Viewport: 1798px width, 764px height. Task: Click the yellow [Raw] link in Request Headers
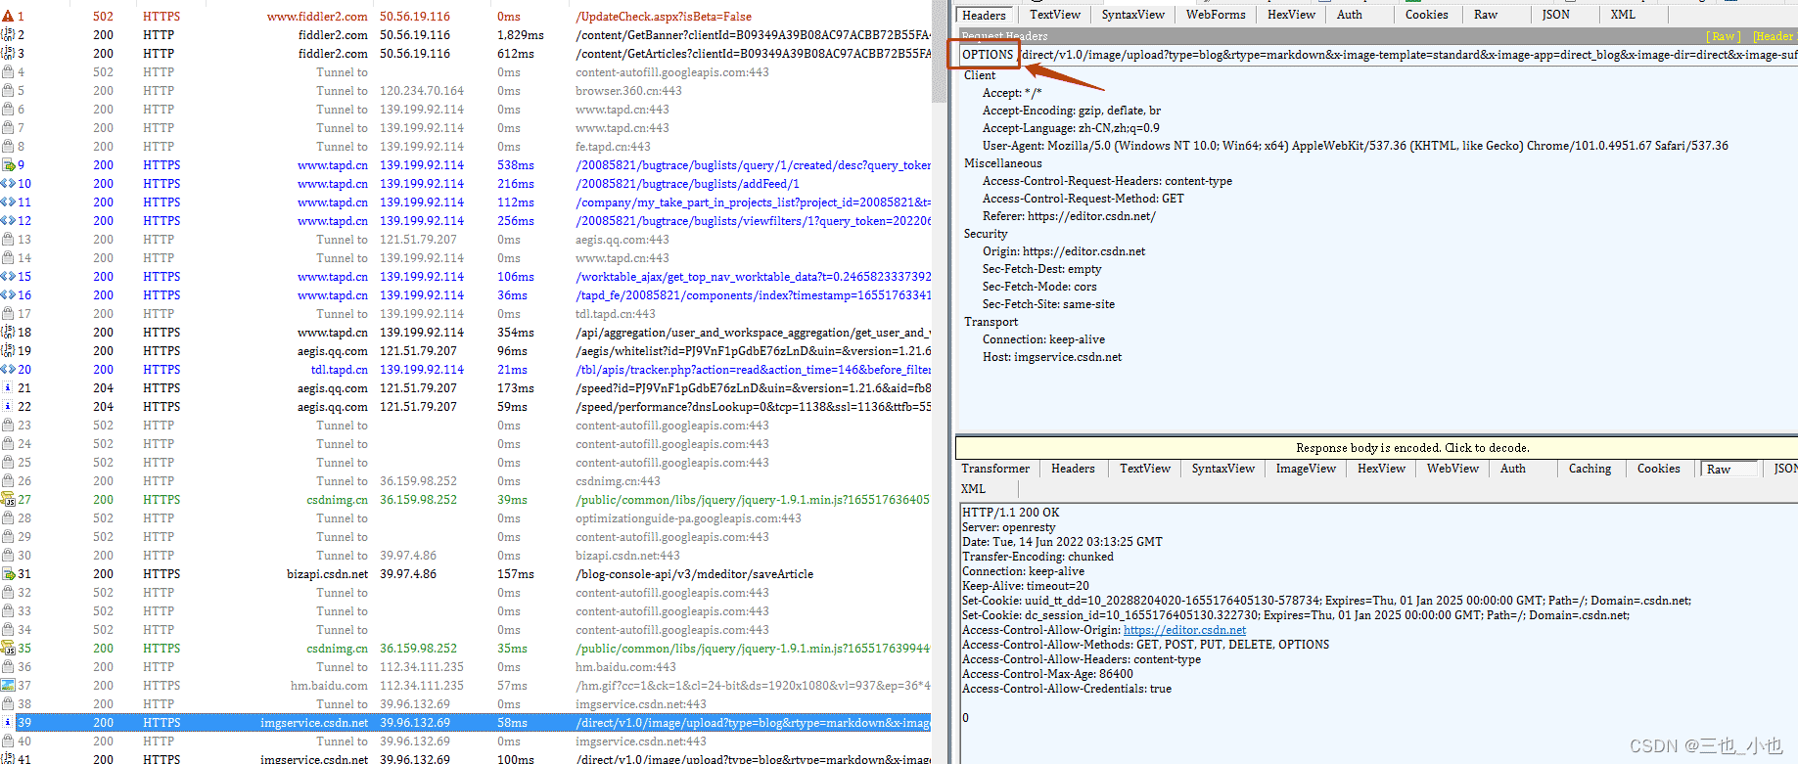pos(1723,36)
